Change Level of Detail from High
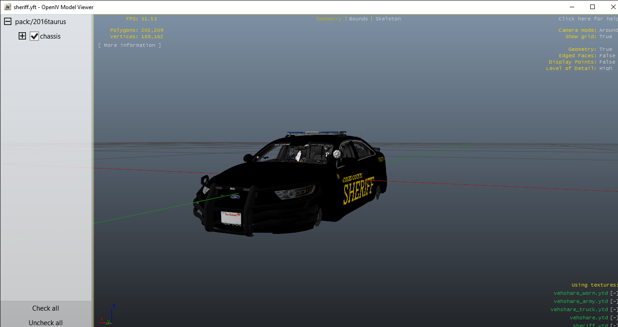The height and width of the screenshot is (327, 618). [x=605, y=69]
